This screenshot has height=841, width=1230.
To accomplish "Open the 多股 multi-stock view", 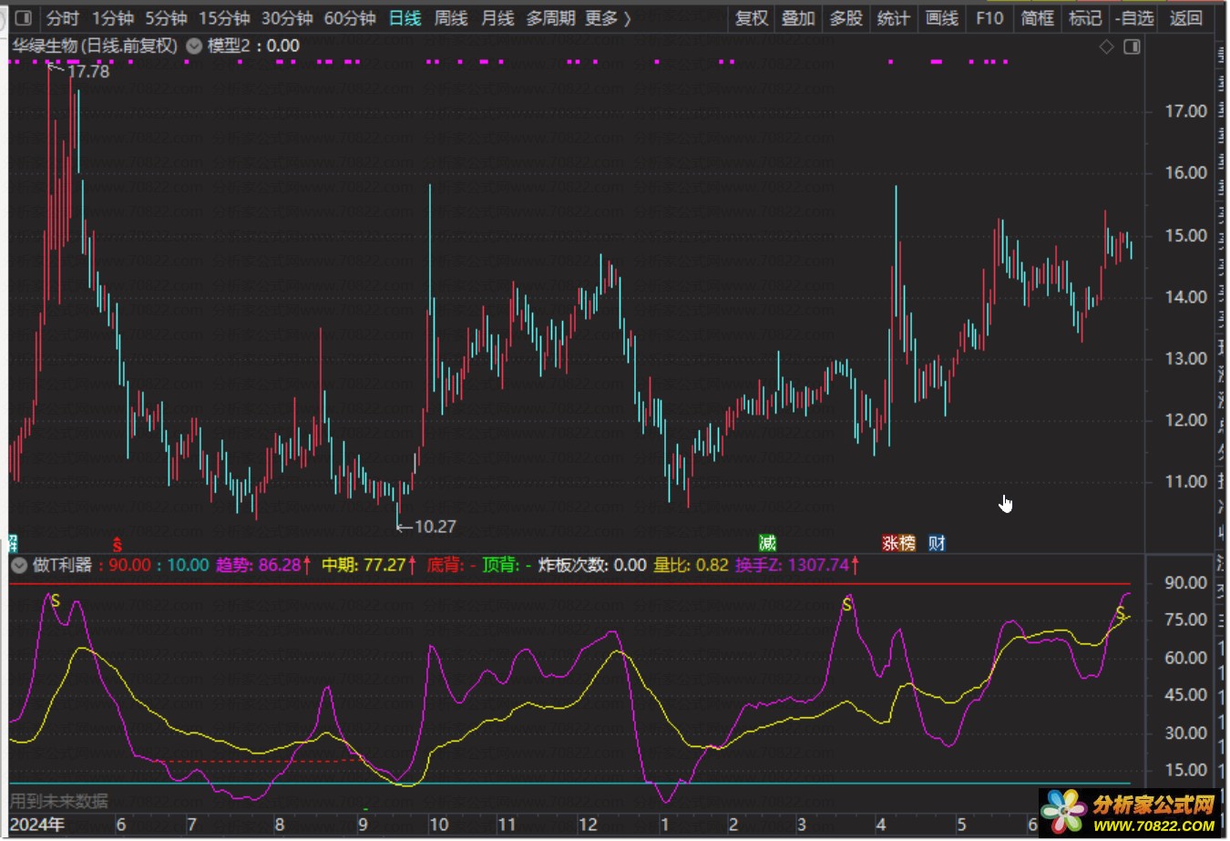I will [846, 18].
